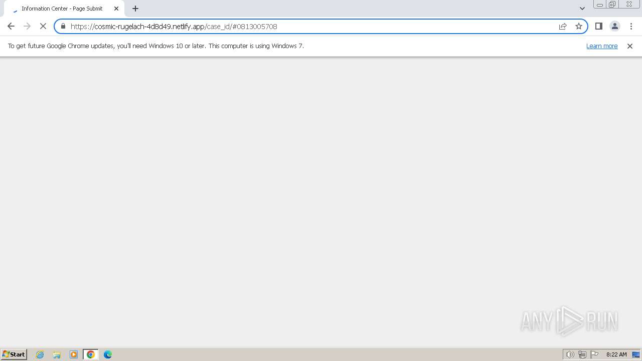Open the Action Center flag icon
This screenshot has height=361, width=642.
coord(594,354)
